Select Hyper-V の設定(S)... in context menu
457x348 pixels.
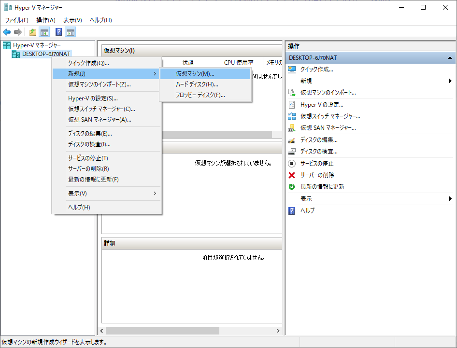107,98
